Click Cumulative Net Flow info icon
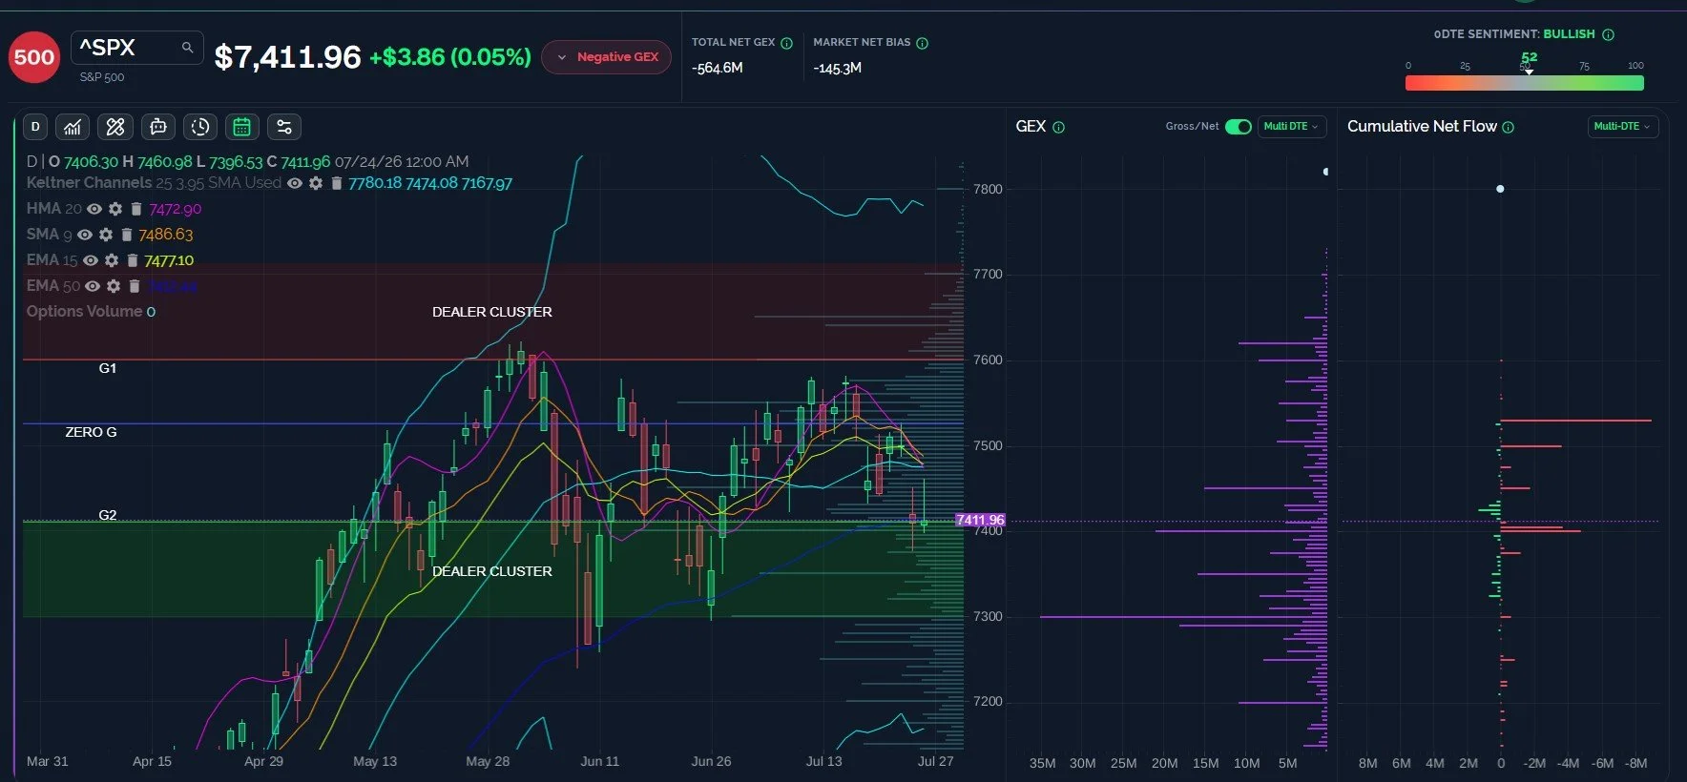The image size is (1687, 782). tap(1508, 127)
